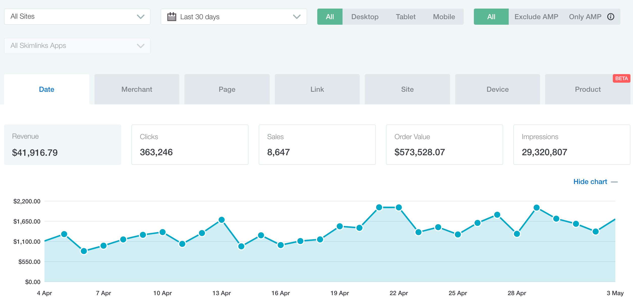Click the BETA badge on Product tab
The width and height of the screenshot is (633, 308).
[621, 78]
